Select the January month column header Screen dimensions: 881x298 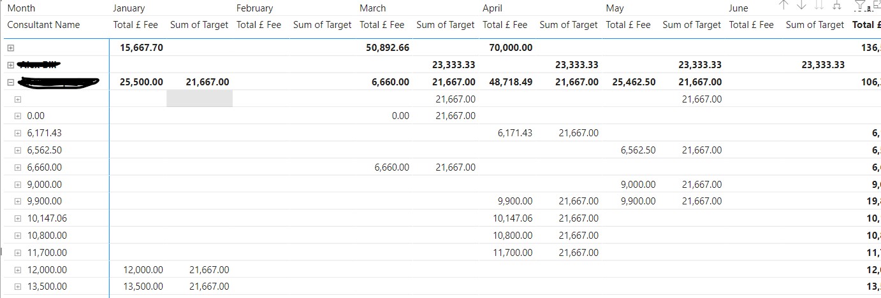coord(129,8)
